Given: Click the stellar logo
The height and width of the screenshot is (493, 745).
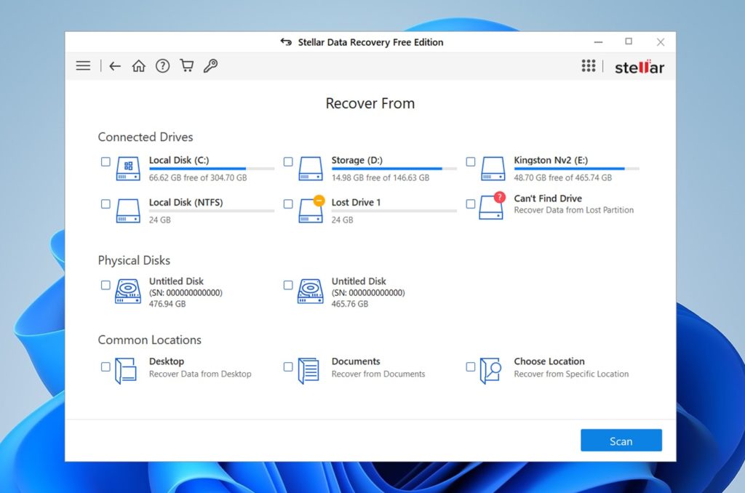Looking at the screenshot, I should [639, 65].
